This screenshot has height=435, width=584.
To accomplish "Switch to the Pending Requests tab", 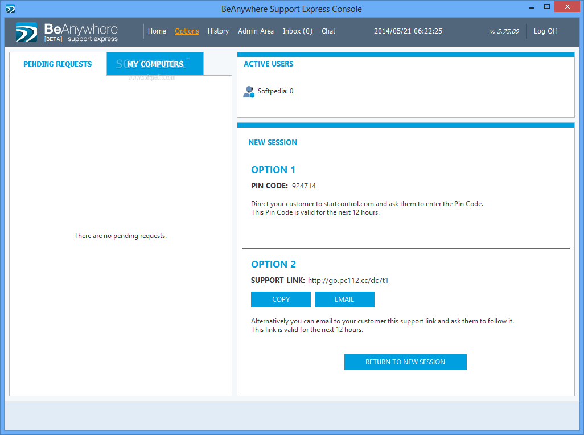I will pyautogui.click(x=57, y=64).
